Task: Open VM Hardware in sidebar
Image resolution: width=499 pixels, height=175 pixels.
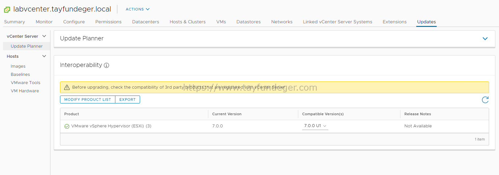Action: 25,91
